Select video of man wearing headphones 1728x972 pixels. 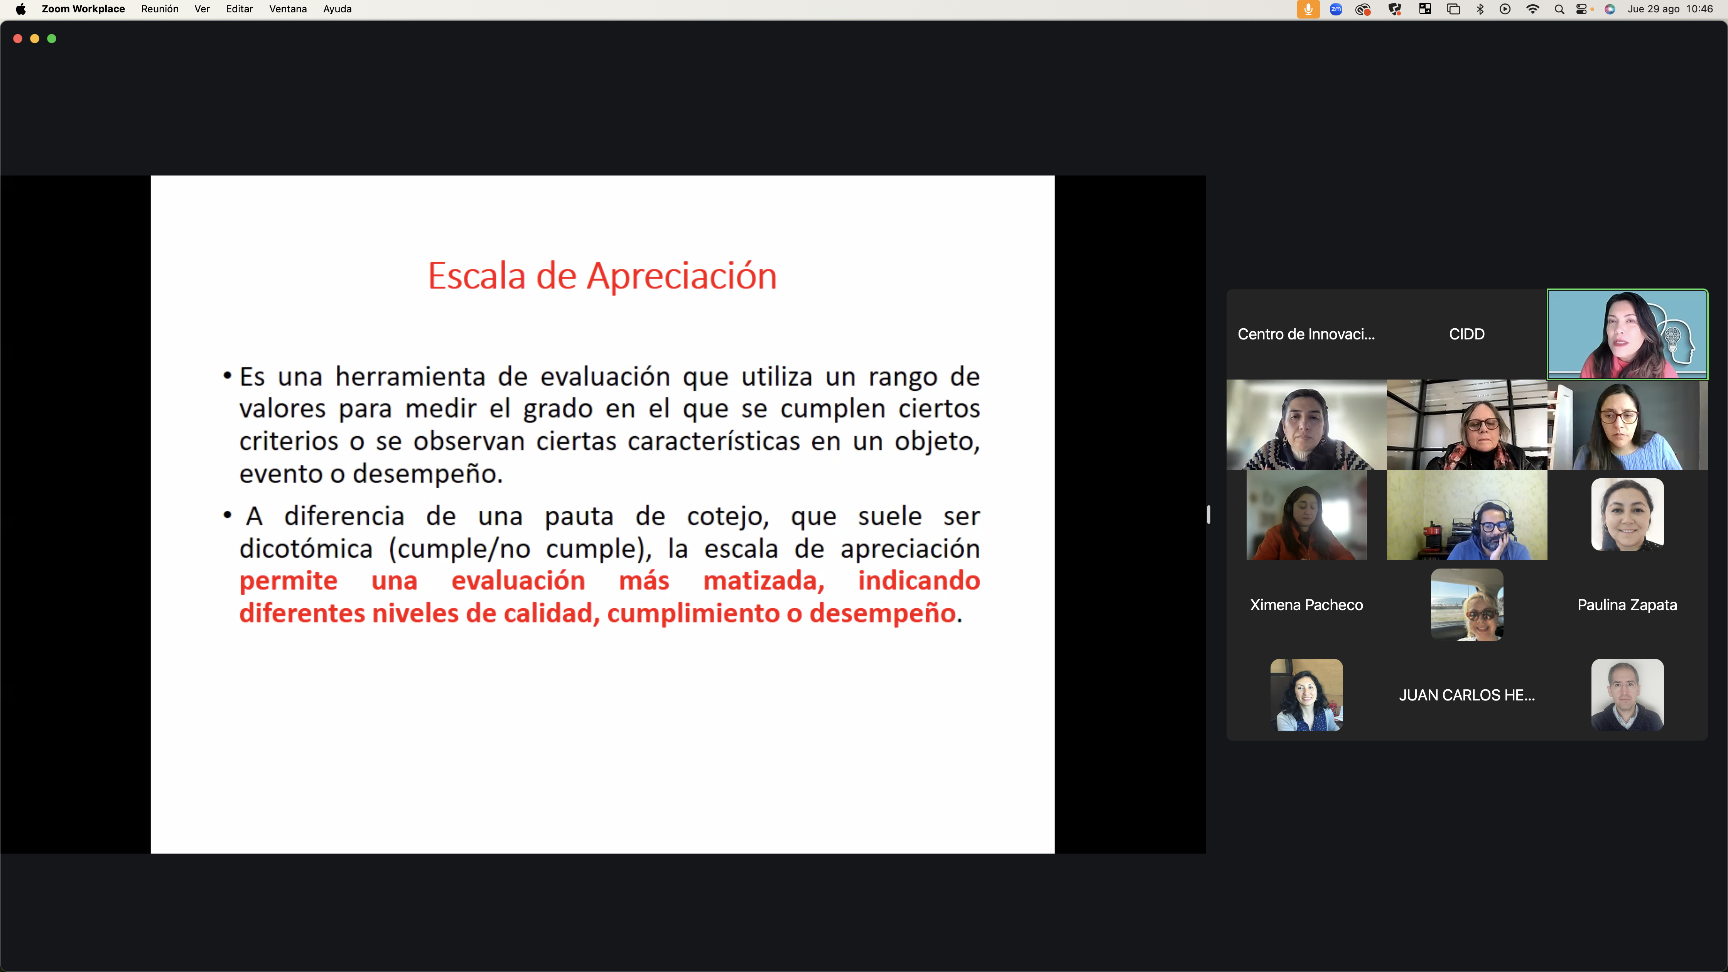click(x=1466, y=515)
